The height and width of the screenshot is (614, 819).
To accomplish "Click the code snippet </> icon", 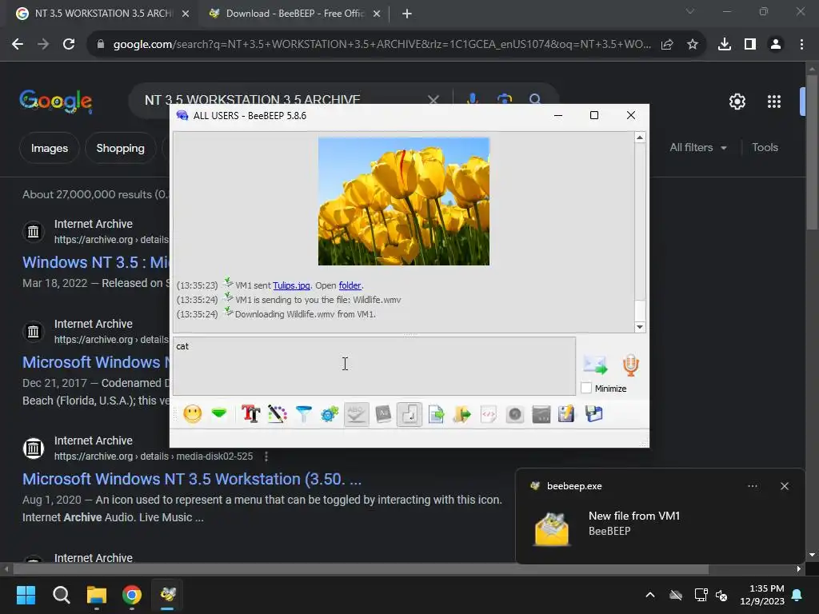I will 489,414.
